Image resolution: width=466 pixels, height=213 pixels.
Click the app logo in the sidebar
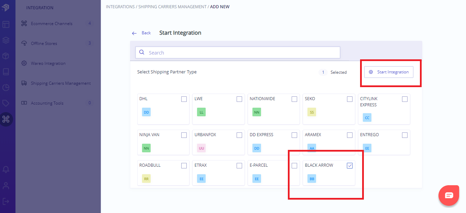6,8
